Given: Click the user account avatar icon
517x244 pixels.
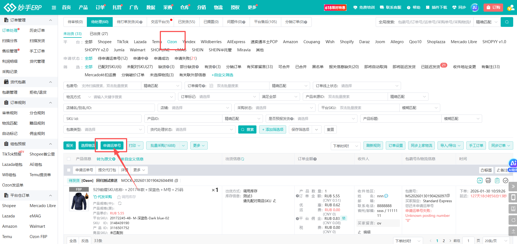Looking at the screenshot, I should pos(510,8).
